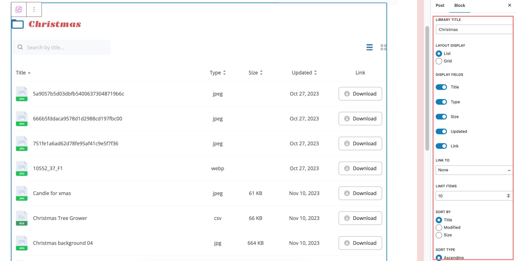Select the Modified sort option

point(439,227)
